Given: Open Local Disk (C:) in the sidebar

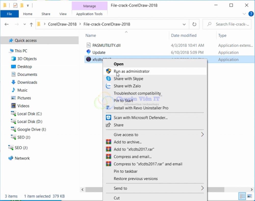Looking at the screenshot, I should [x=29, y=114].
